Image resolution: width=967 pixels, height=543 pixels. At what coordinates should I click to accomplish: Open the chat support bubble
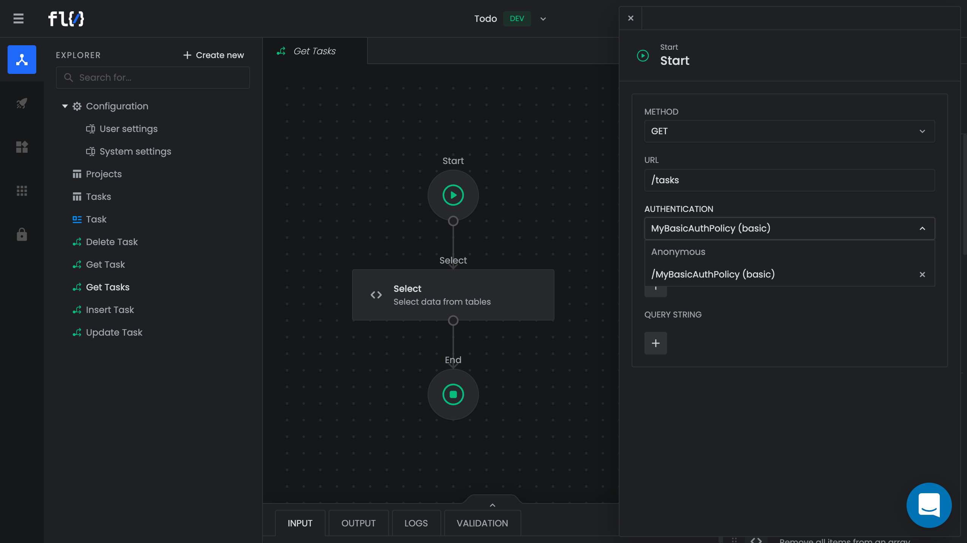[928, 505]
